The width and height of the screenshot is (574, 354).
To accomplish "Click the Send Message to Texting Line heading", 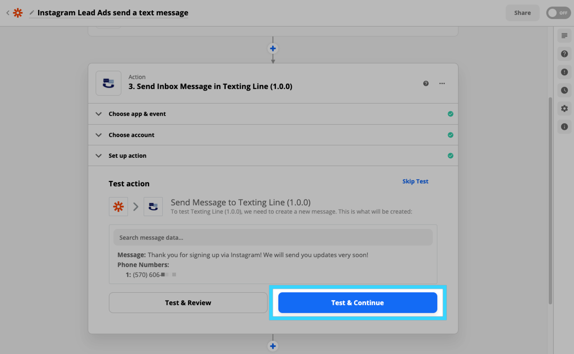I will (x=241, y=202).
